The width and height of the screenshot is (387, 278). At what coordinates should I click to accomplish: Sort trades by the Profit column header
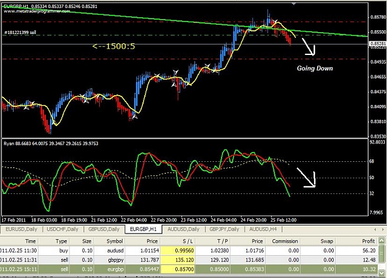click(357, 241)
